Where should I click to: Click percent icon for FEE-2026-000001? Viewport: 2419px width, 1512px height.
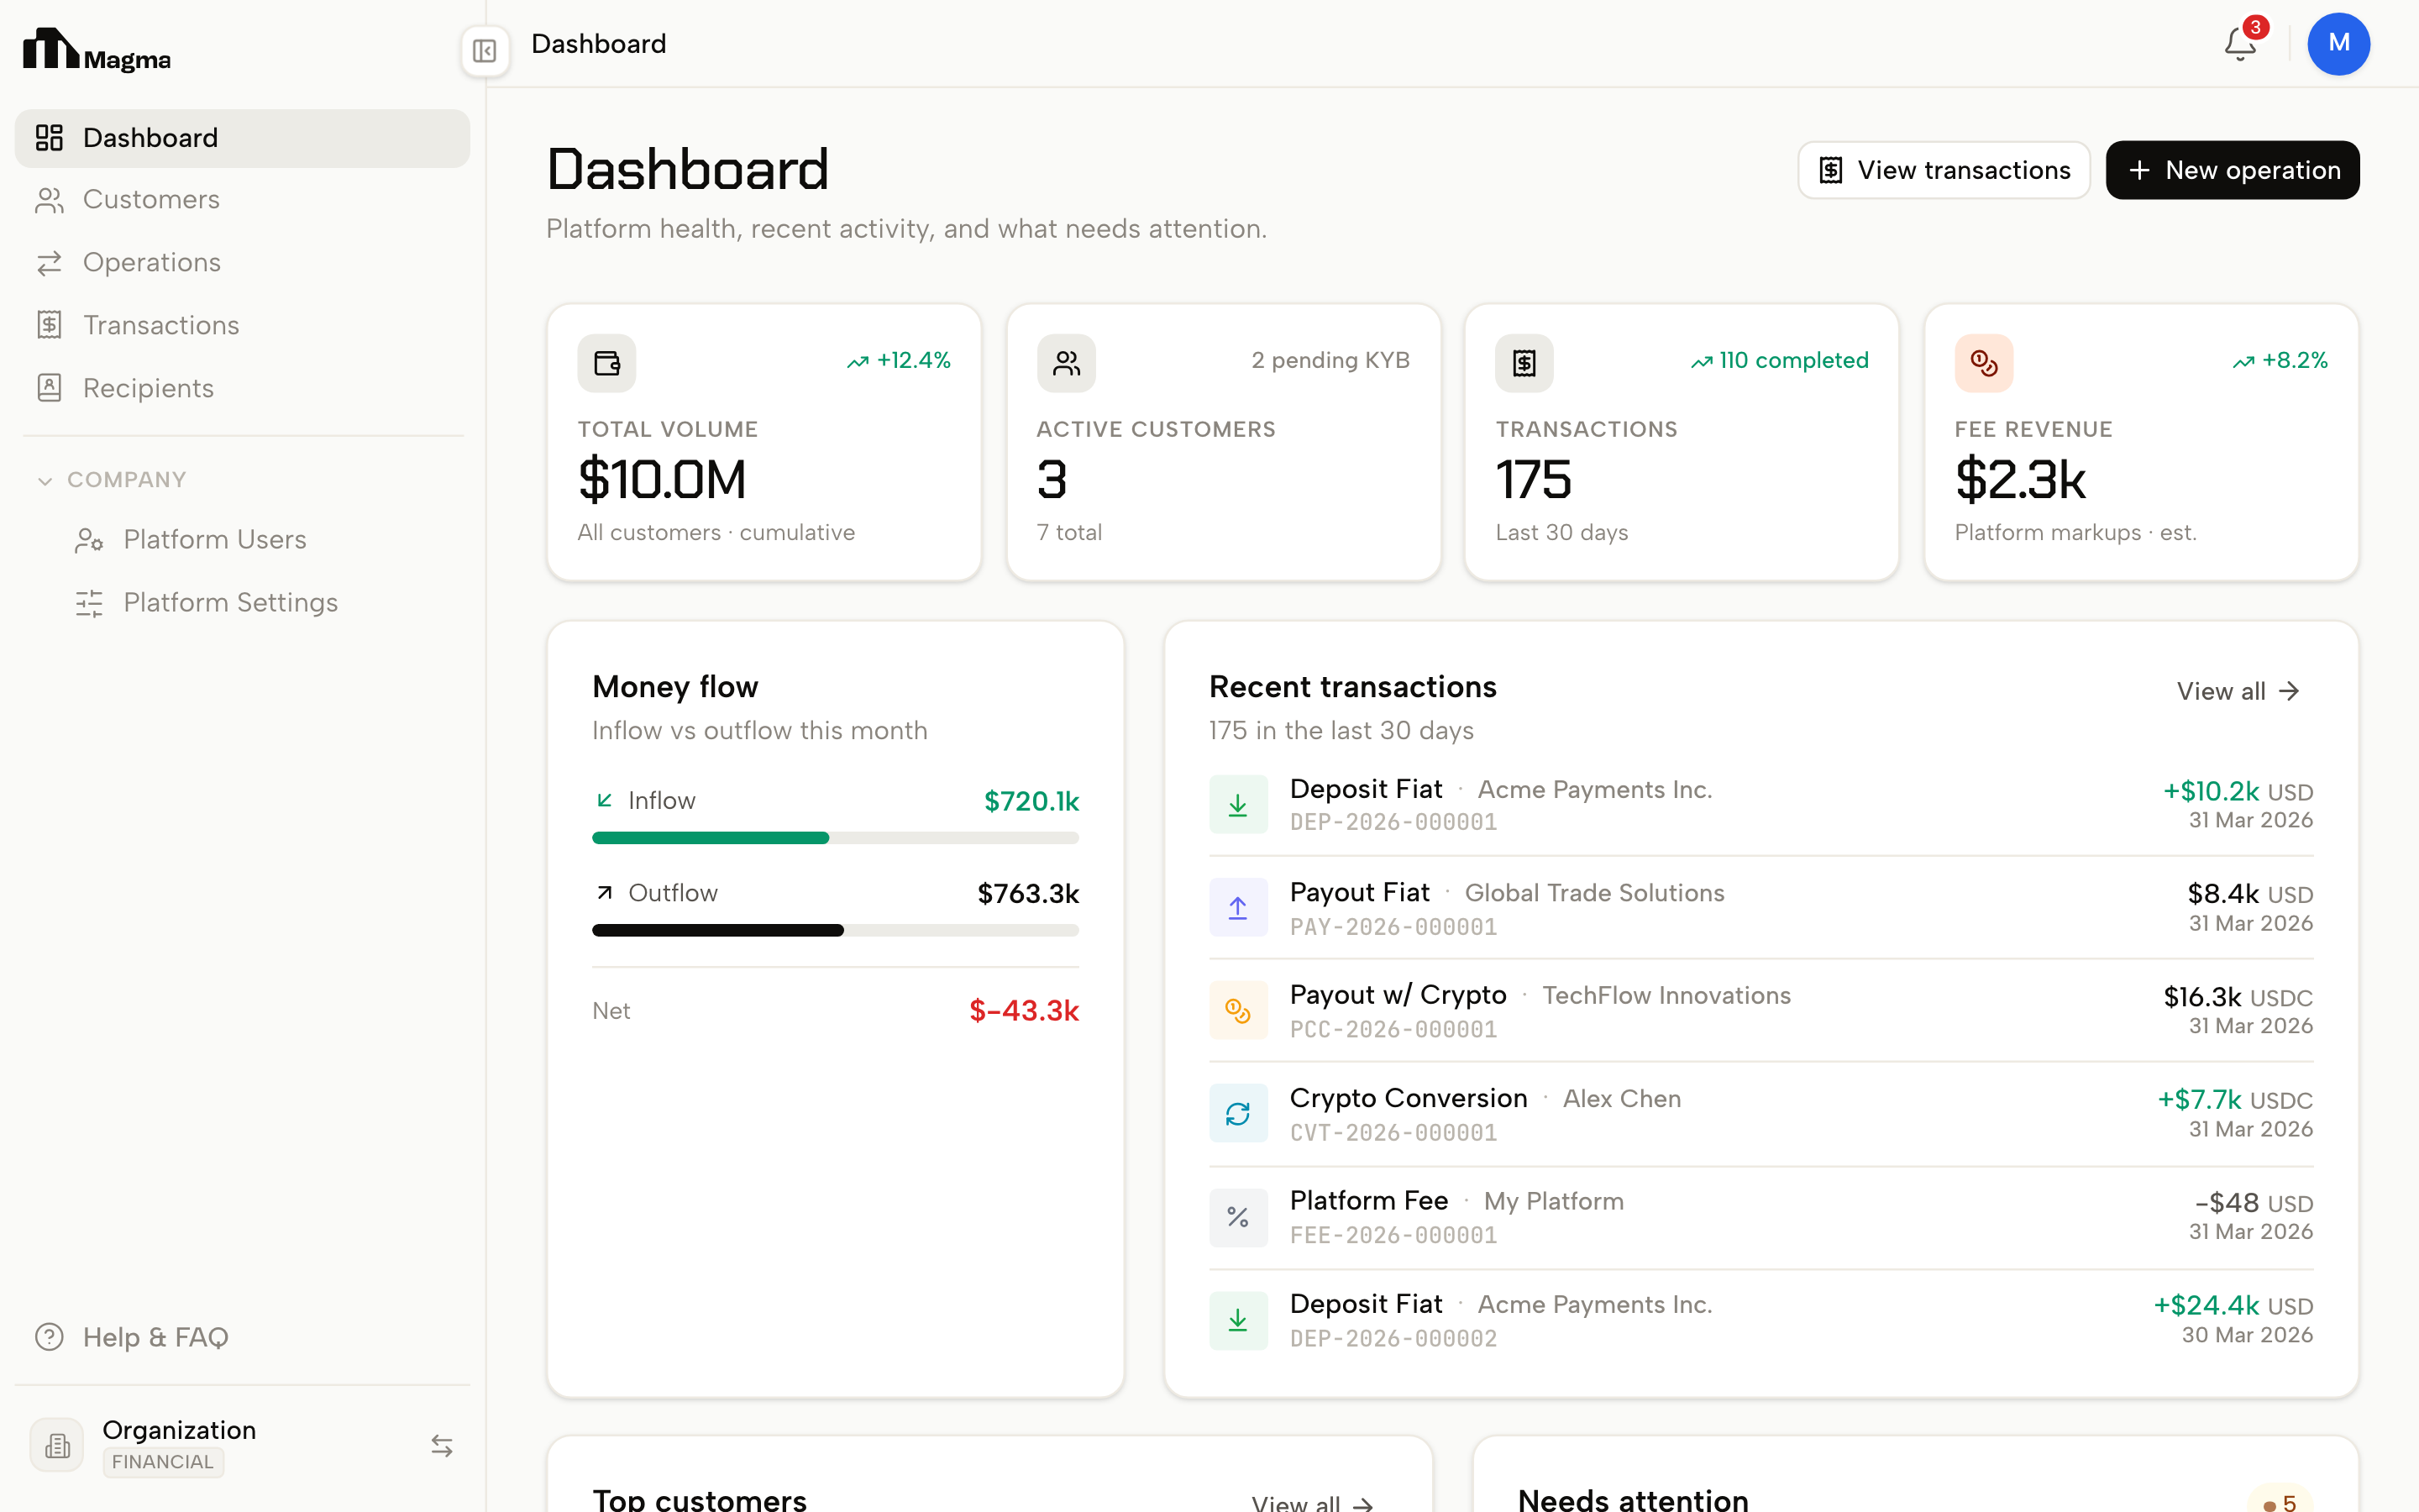click(1237, 1217)
